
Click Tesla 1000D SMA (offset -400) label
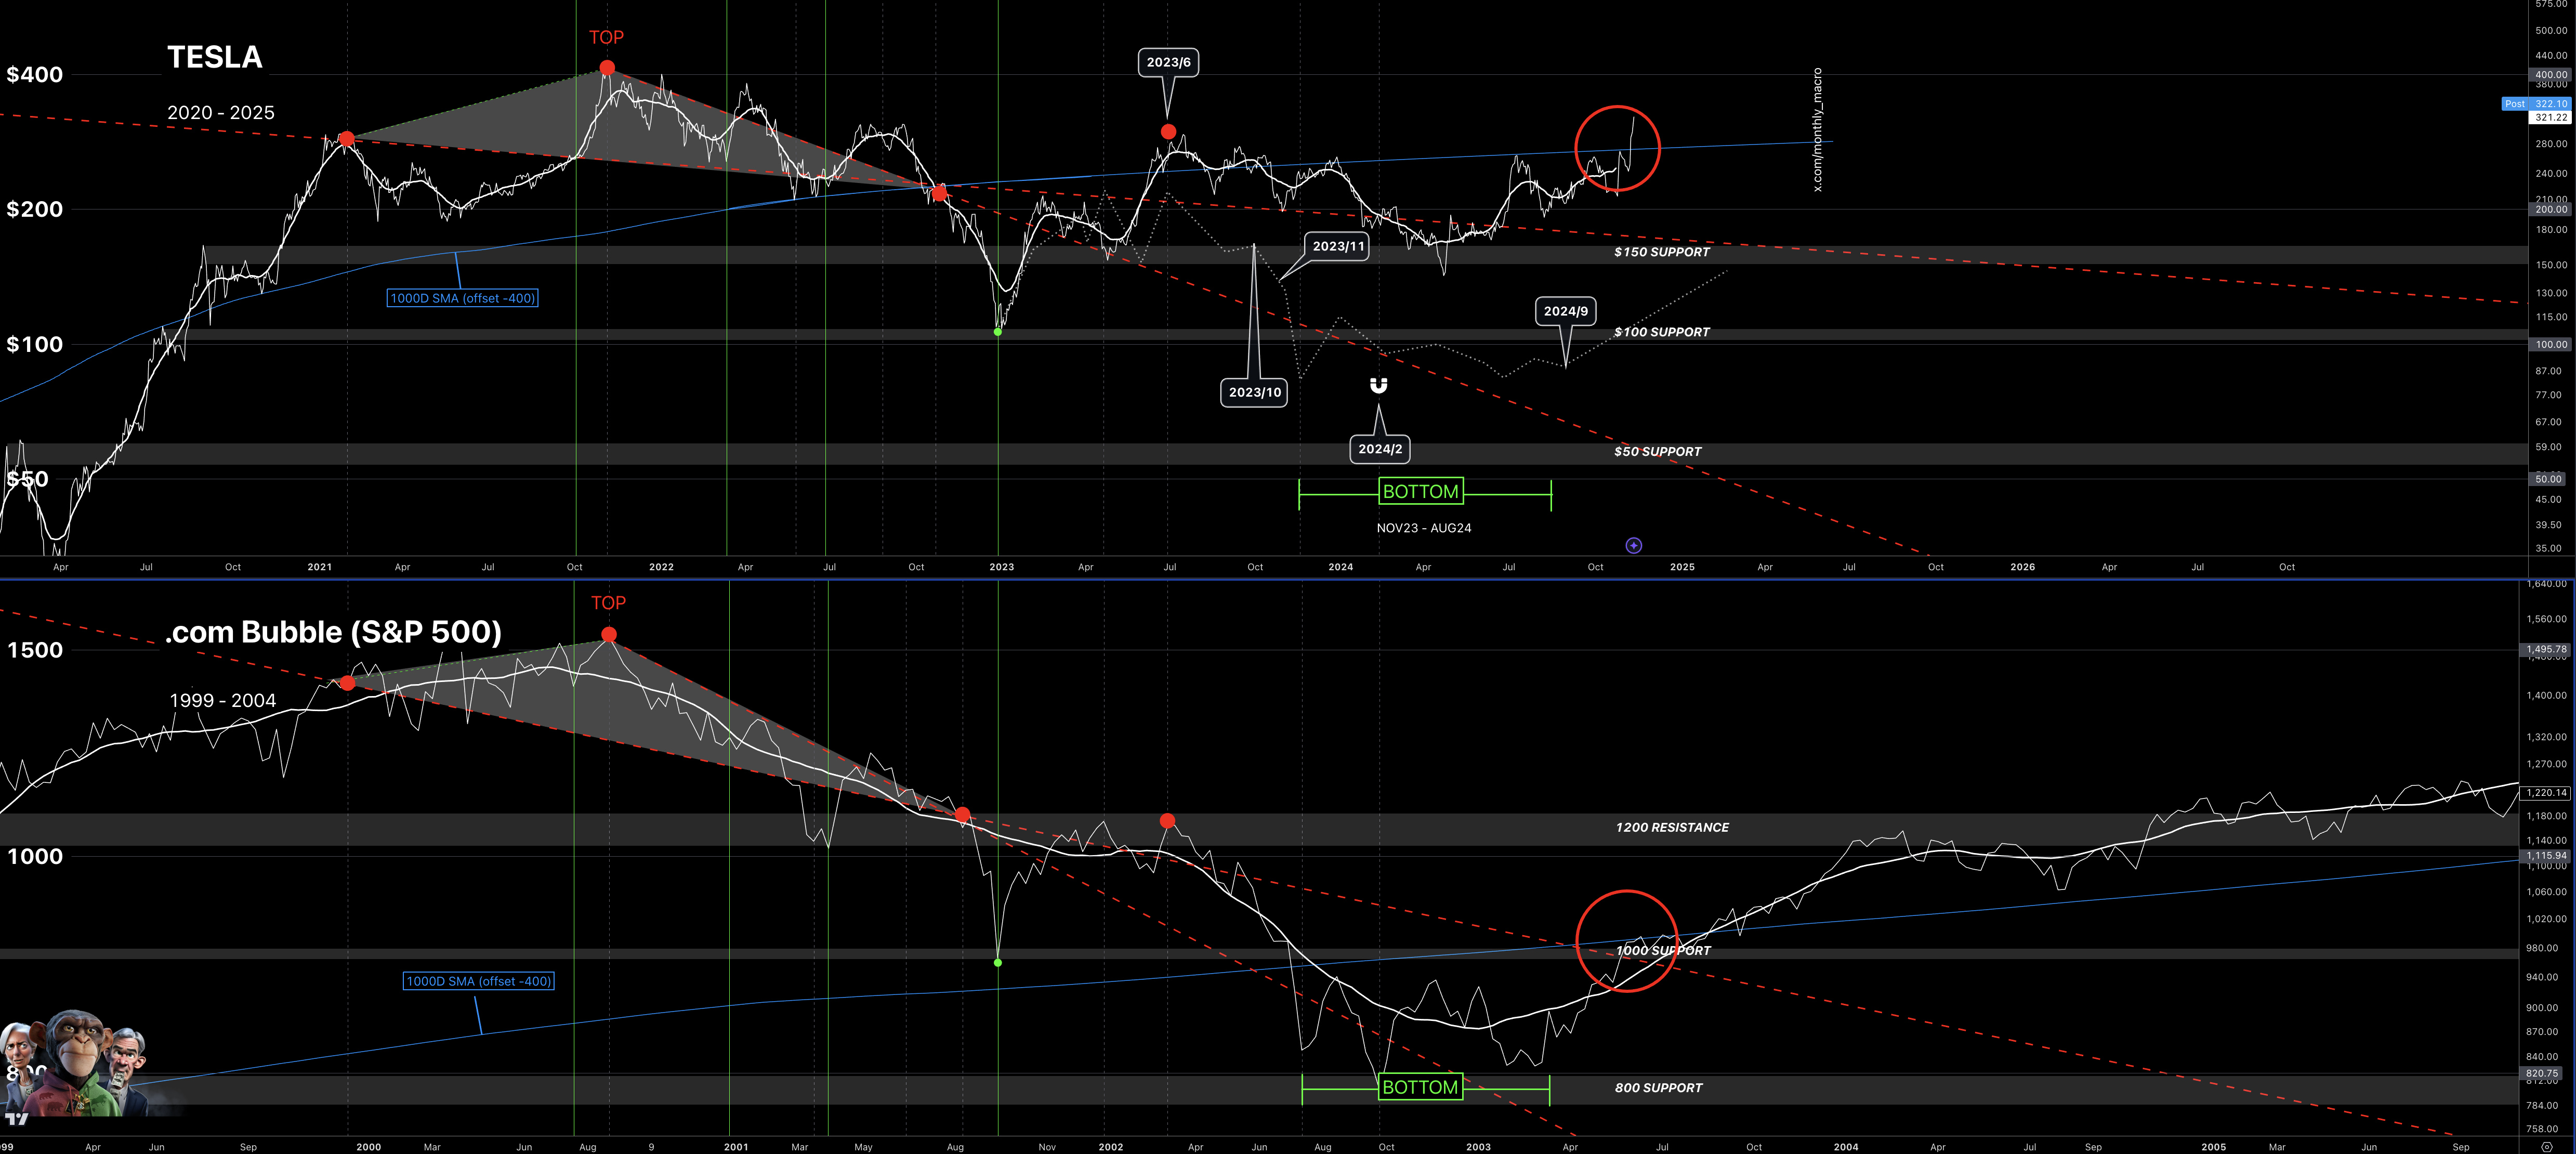[462, 298]
